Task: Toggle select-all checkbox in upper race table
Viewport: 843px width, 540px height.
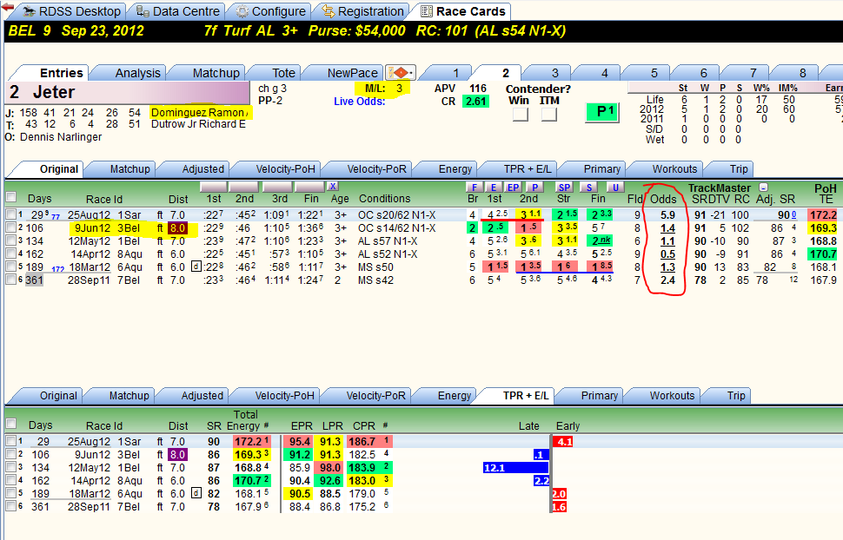Action: coord(10,197)
